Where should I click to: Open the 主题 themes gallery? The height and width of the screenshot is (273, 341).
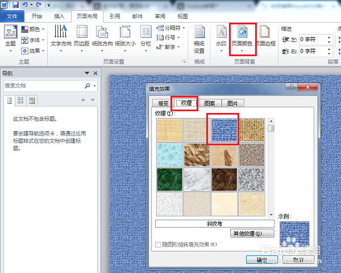[10, 39]
